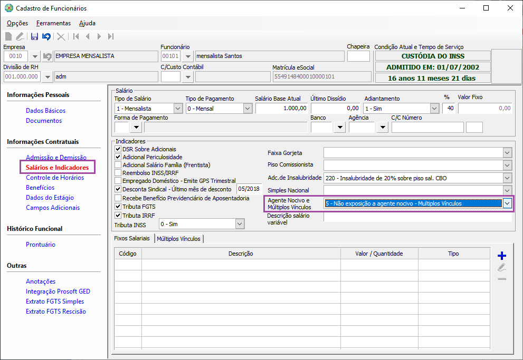
Task: Open the Controle de Horários link
Action: (x=55, y=178)
